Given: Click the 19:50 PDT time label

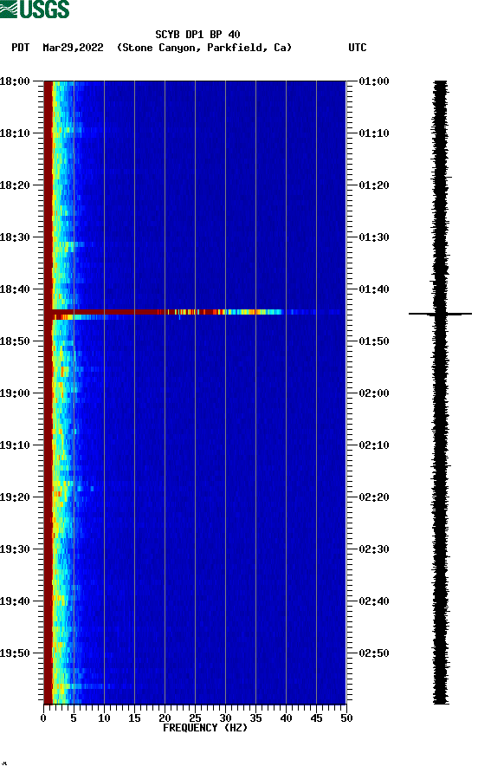Looking at the screenshot, I should tap(15, 653).
